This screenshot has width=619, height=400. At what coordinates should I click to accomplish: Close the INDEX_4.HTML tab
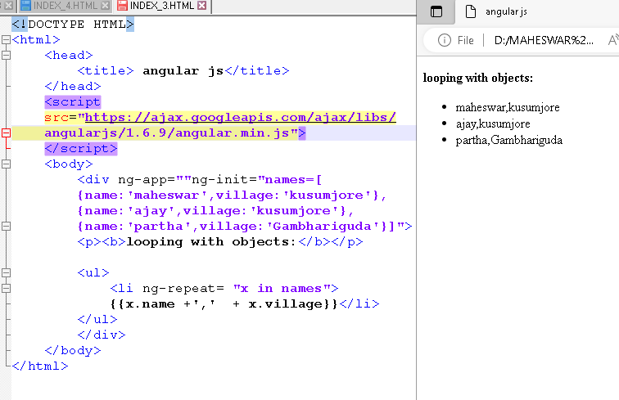105,6
